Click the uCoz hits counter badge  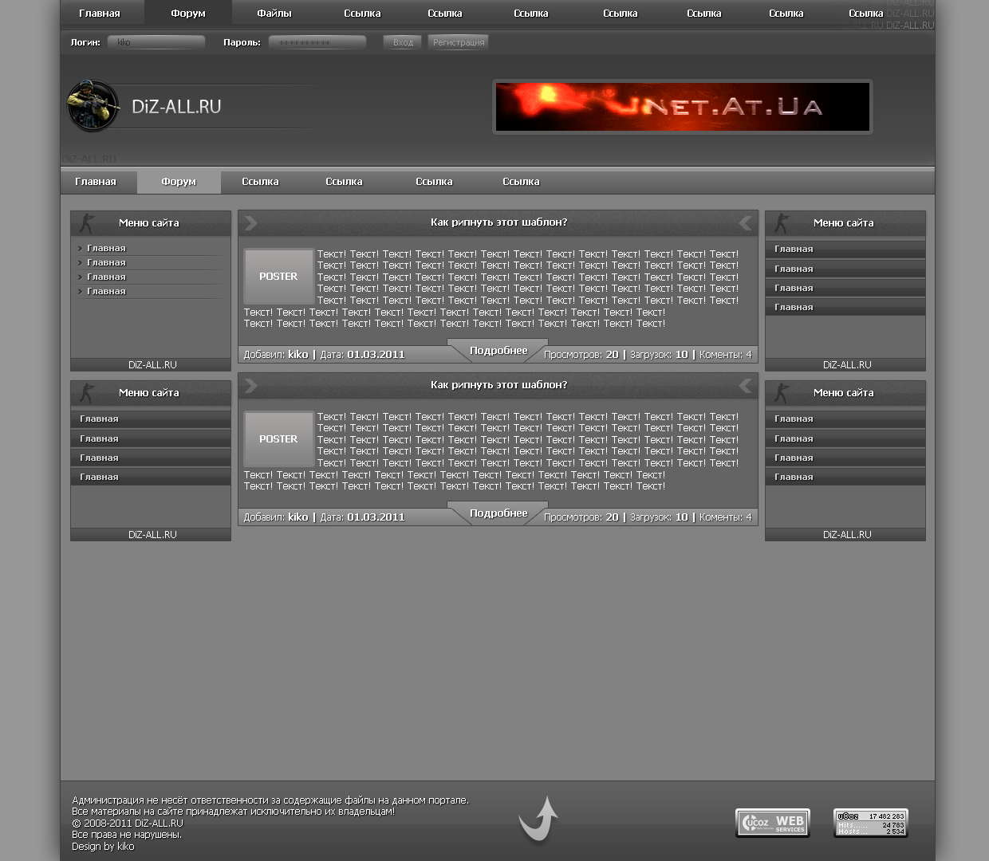(x=870, y=823)
